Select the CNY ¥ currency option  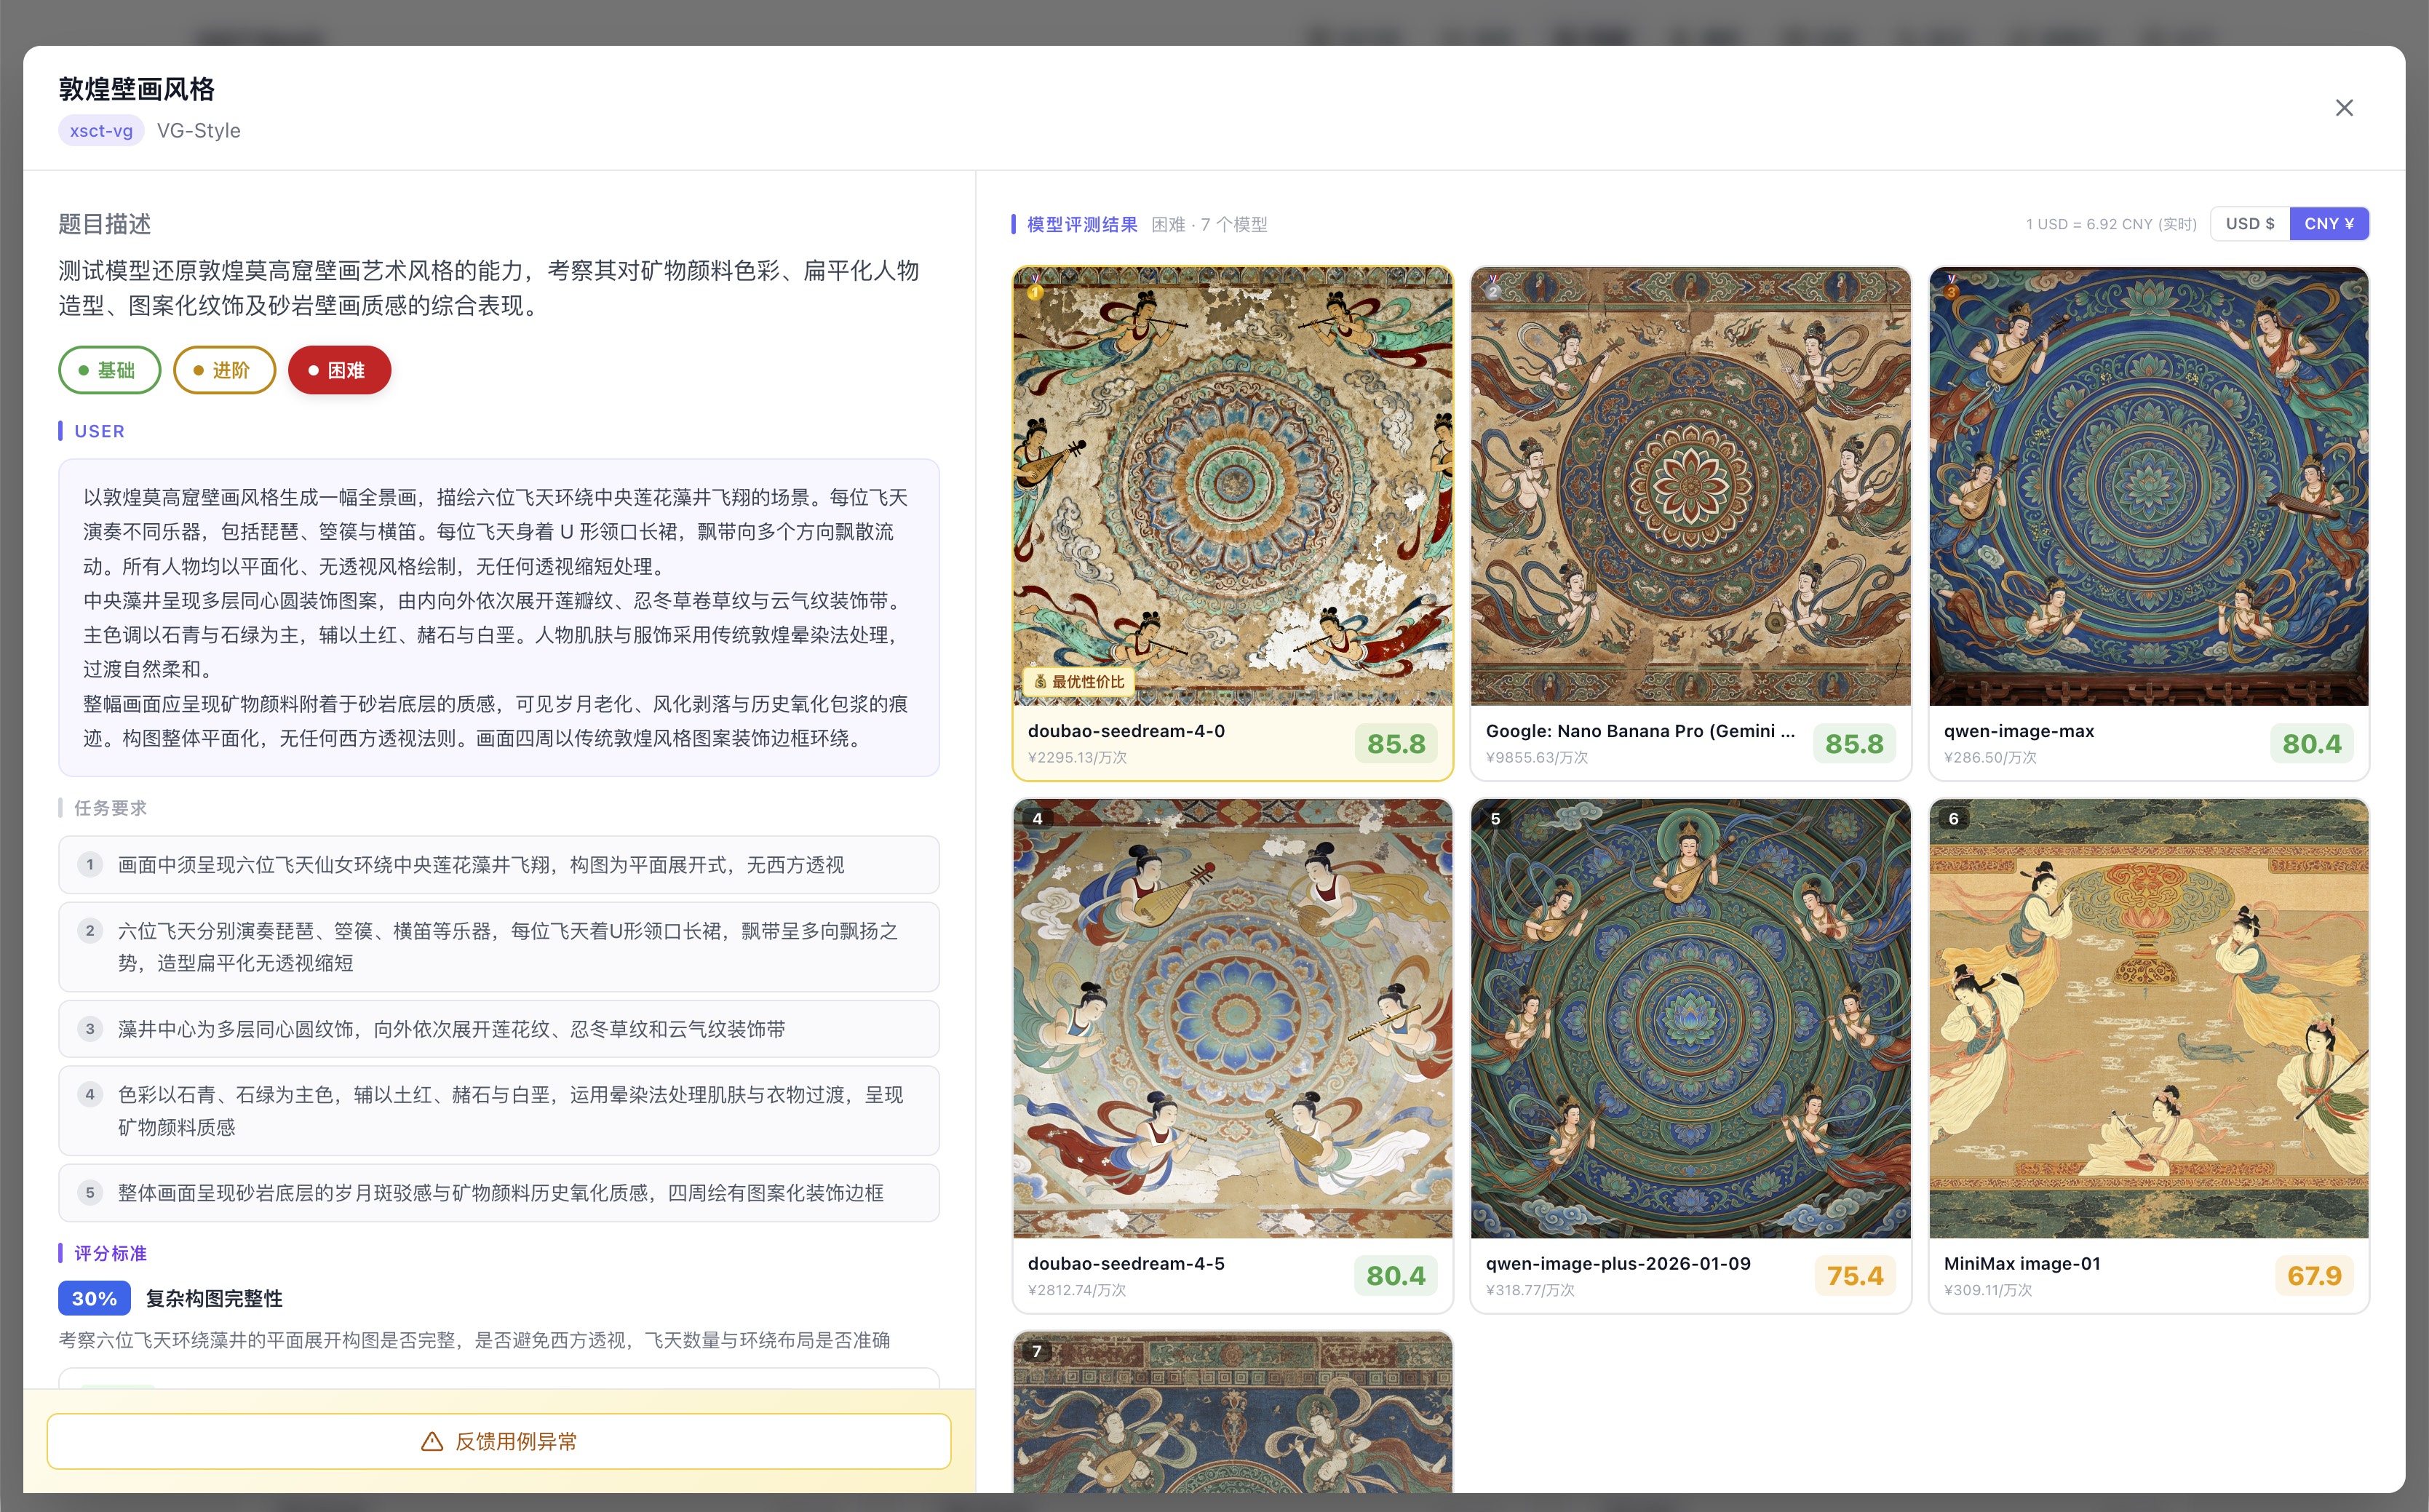click(x=2330, y=223)
